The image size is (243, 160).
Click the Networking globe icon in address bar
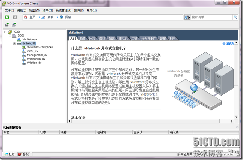[61, 18]
